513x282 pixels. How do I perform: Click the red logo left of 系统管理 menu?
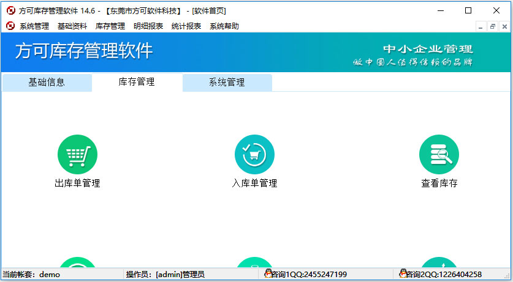pos(10,26)
